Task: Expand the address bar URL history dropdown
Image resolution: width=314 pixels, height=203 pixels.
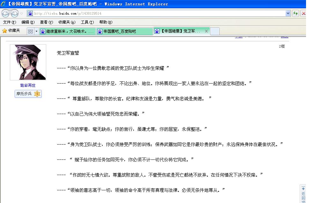Action: (288, 13)
